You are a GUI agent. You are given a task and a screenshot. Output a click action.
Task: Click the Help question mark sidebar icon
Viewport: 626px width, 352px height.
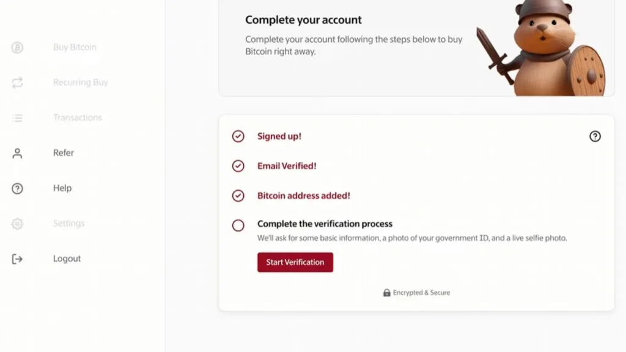point(17,188)
